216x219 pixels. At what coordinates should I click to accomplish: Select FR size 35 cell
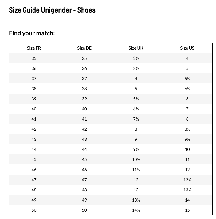(34, 58)
